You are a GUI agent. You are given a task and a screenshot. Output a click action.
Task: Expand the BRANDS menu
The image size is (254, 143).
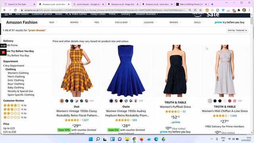[x=175, y=22]
